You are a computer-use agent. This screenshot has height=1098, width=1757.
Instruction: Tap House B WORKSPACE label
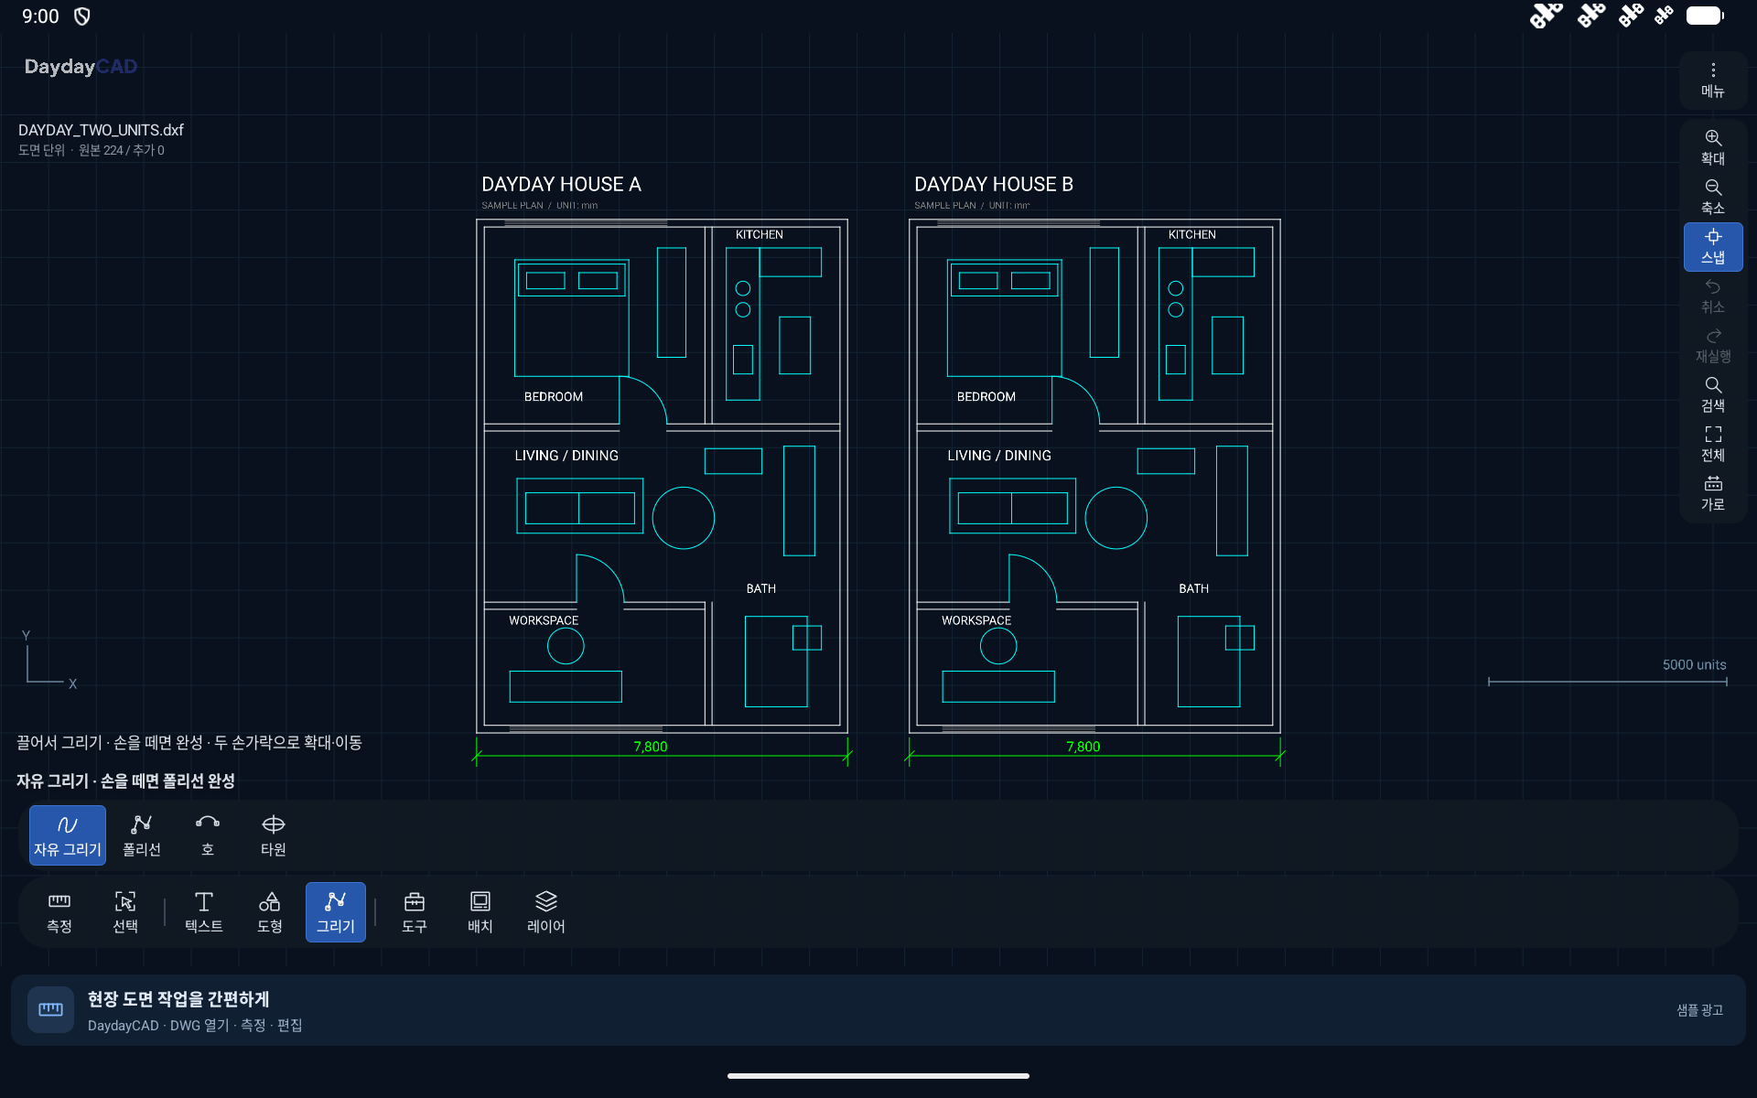[x=976, y=620]
